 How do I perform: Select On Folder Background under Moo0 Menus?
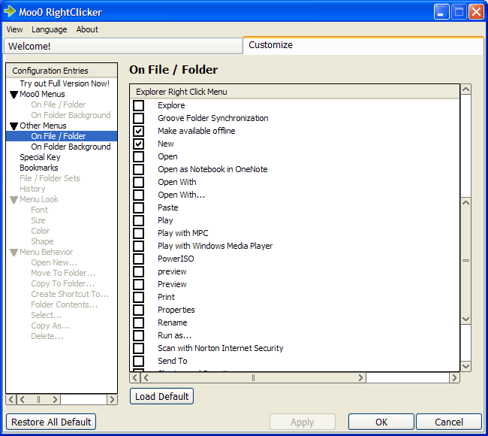[71, 115]
